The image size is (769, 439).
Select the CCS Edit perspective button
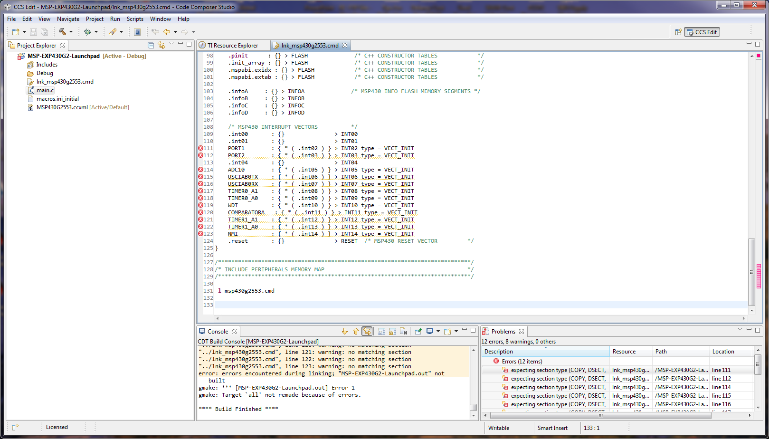pyautogui.click(x=702, y=32)
